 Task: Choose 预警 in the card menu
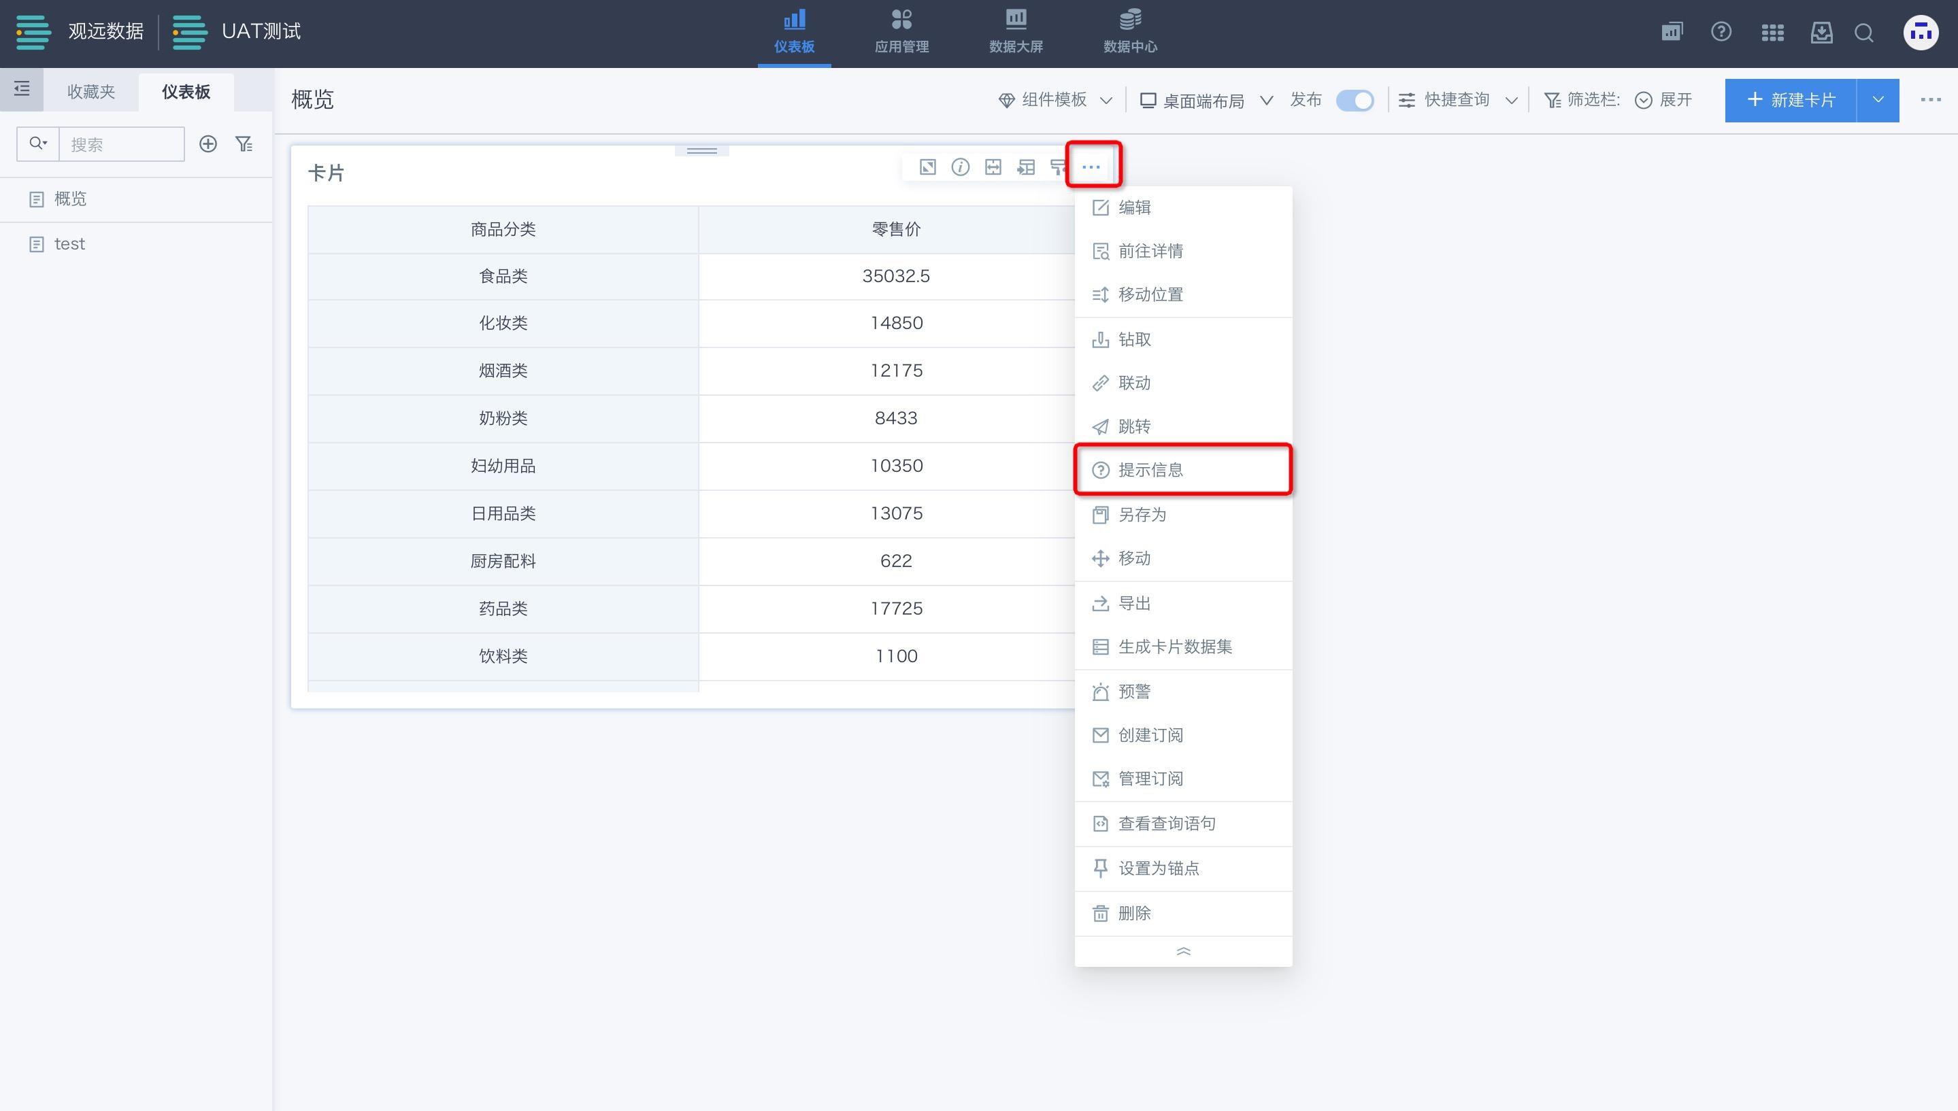[1183, 692]
